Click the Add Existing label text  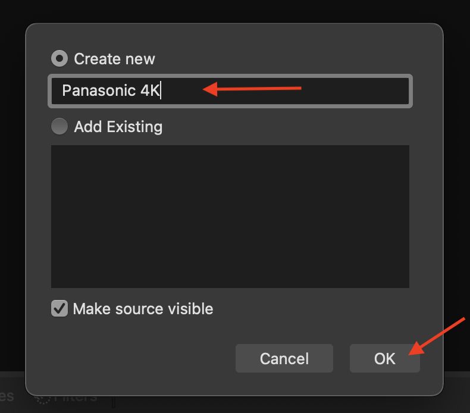tap(118, 127)
